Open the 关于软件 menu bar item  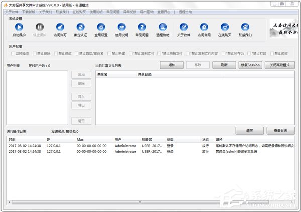point(12,12)
